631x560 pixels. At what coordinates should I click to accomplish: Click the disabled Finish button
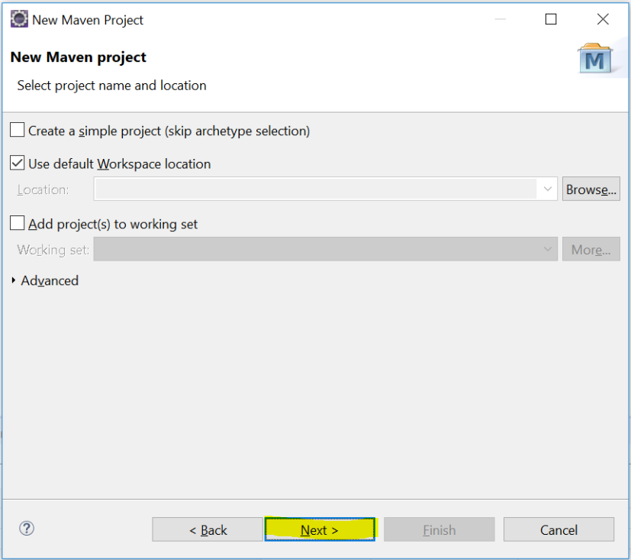pyautogui.click(x=439, y=529)
